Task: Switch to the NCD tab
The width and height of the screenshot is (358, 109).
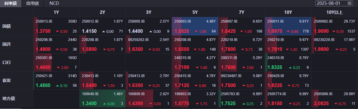Action: click(x=54, y=3)
